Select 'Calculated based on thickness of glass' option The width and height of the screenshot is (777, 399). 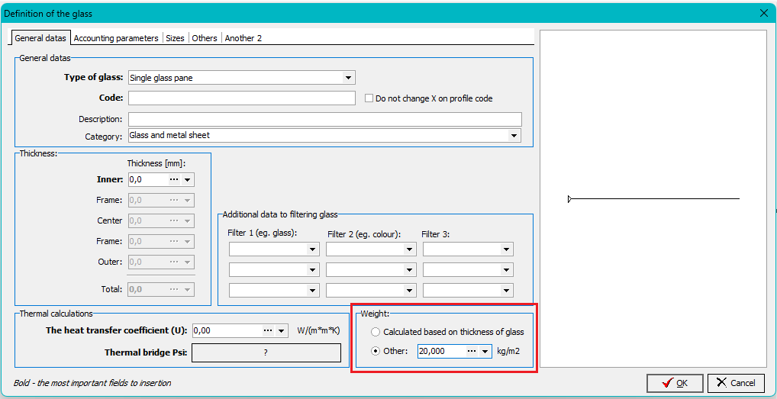pyautogui.click(x=375, y=333)
